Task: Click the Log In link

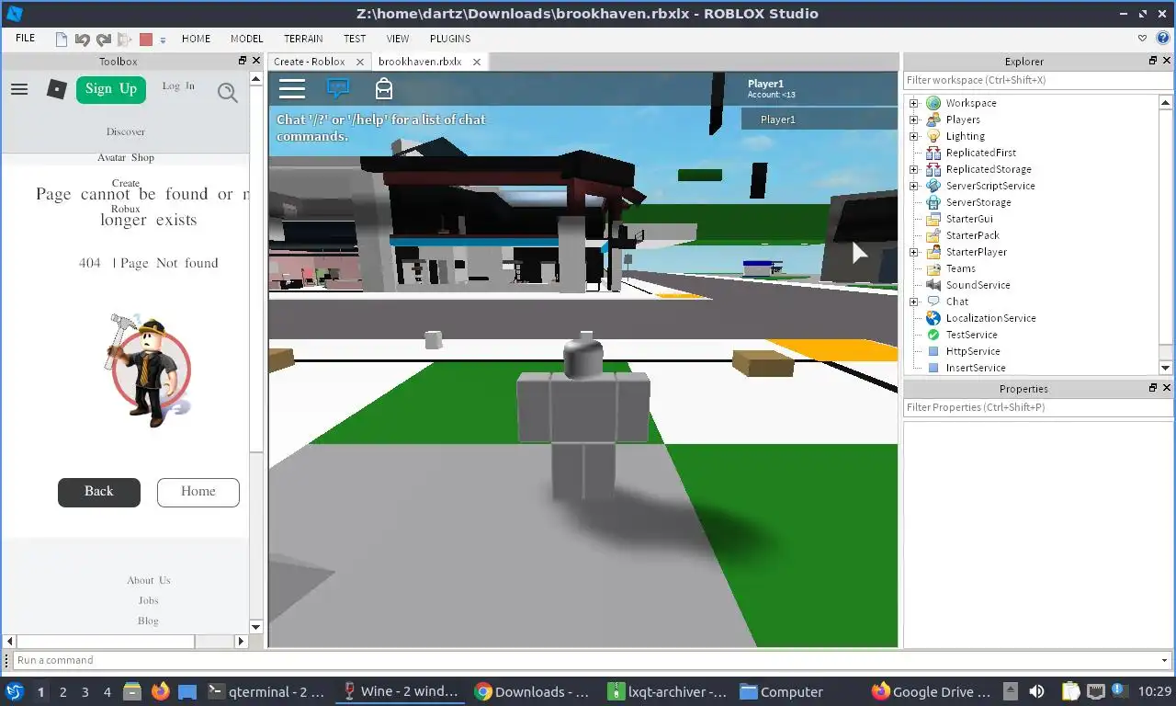Action: click(178, 85)
